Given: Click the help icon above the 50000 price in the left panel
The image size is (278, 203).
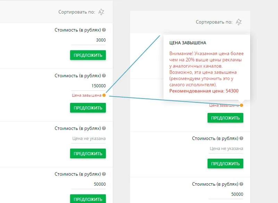Looking at the screenshot, I should (x=104, y=174).
